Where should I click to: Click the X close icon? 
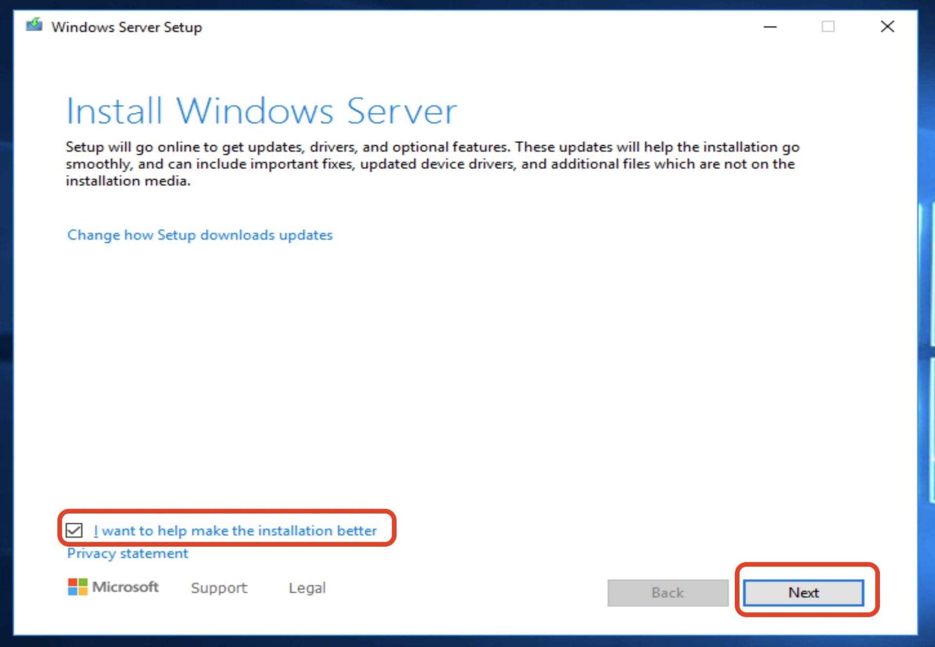coord(887,27)
